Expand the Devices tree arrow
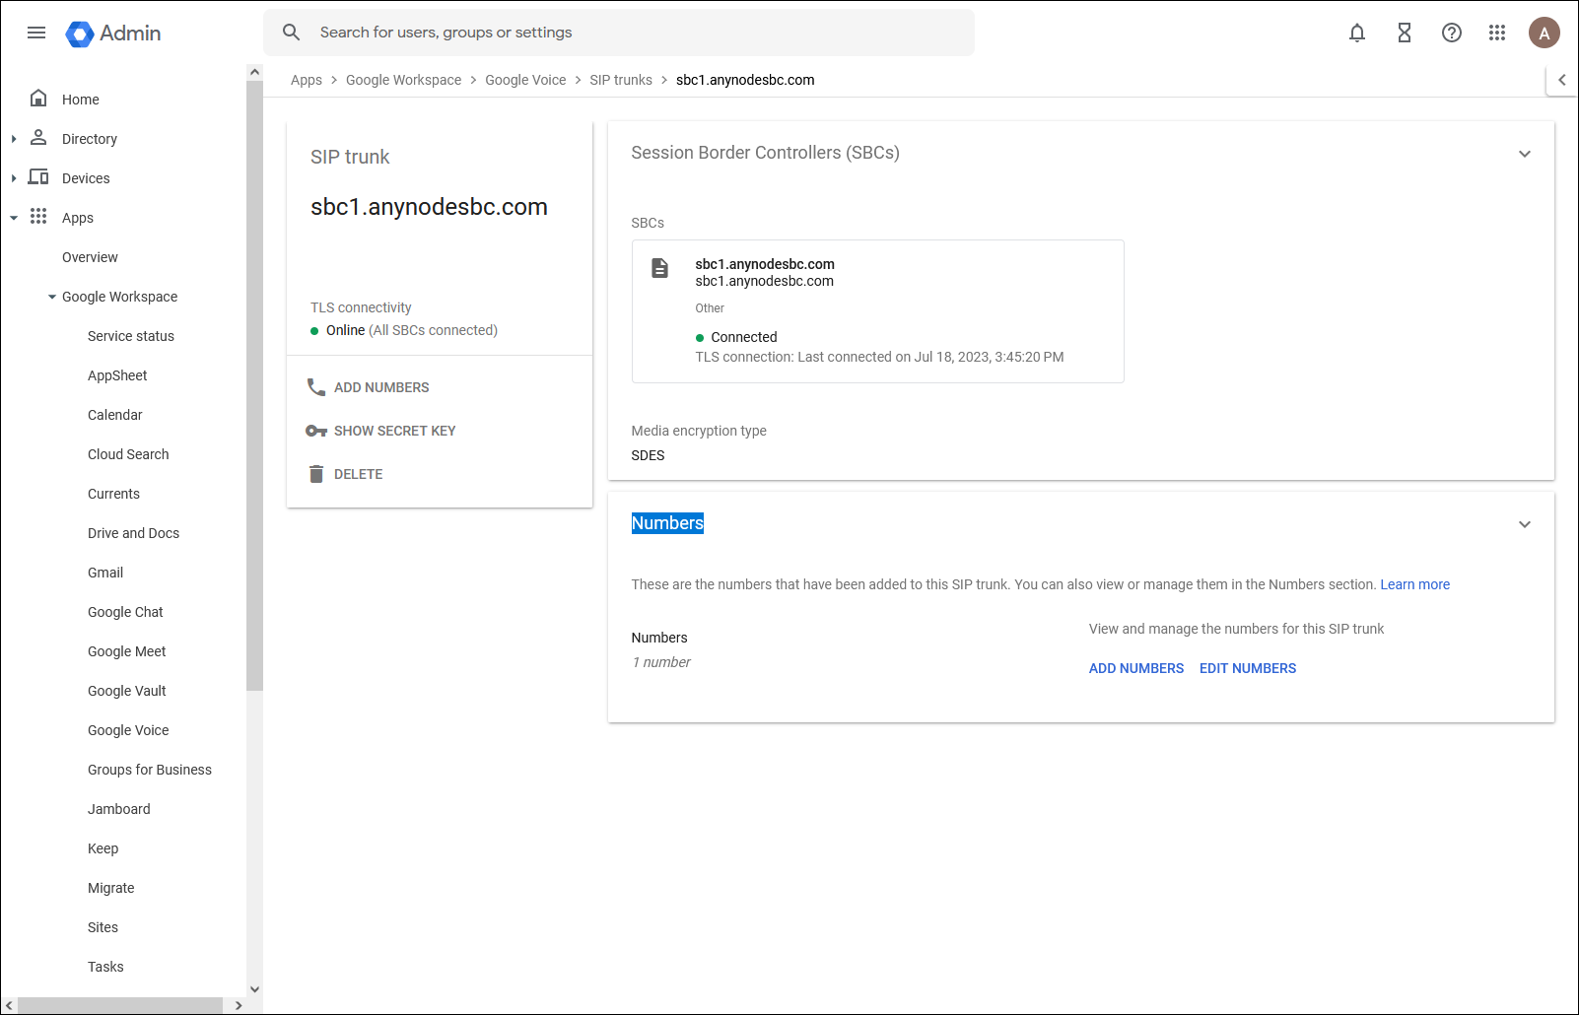1579x1015 pixels. [14, 178]
